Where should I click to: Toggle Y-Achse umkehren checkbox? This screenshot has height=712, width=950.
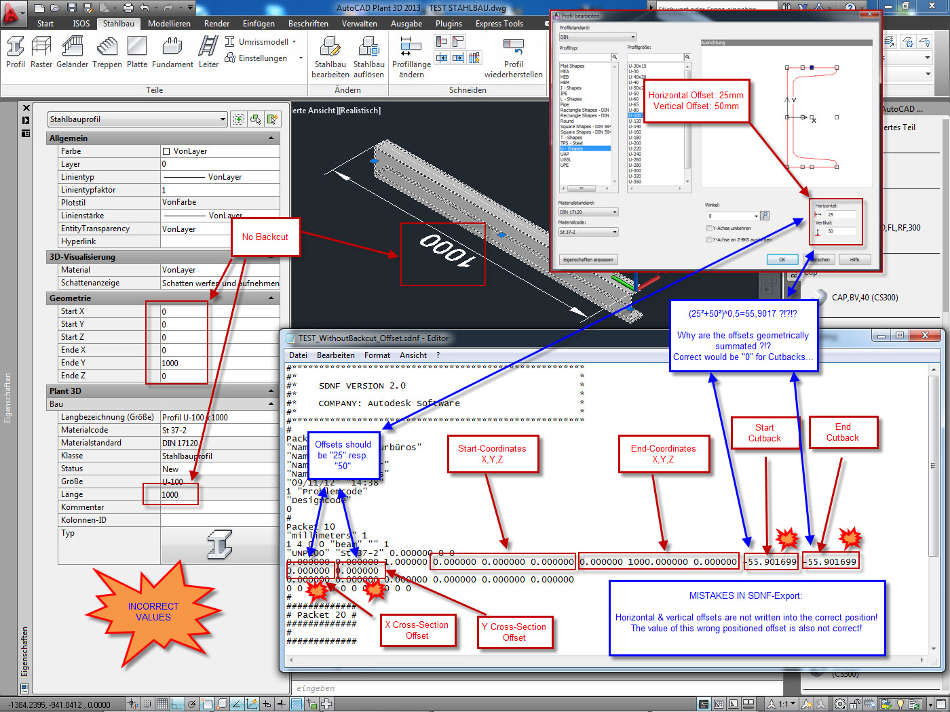point(709,229)
